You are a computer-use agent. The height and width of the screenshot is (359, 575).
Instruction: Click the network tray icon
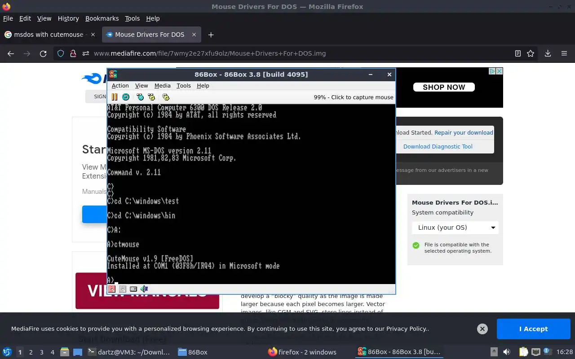point(535,352)
